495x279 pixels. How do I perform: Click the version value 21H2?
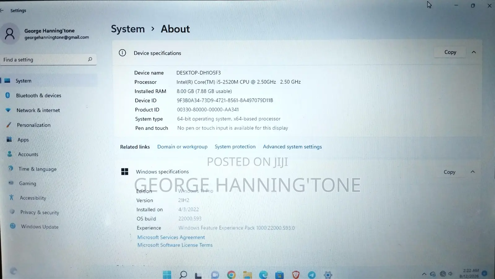coord(184,200)
